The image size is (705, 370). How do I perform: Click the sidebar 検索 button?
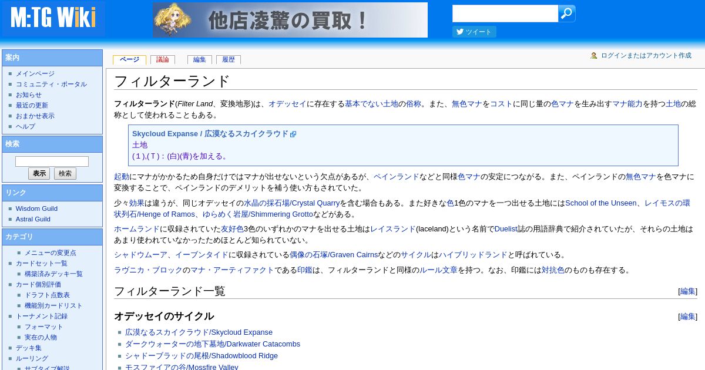(65, 174)
